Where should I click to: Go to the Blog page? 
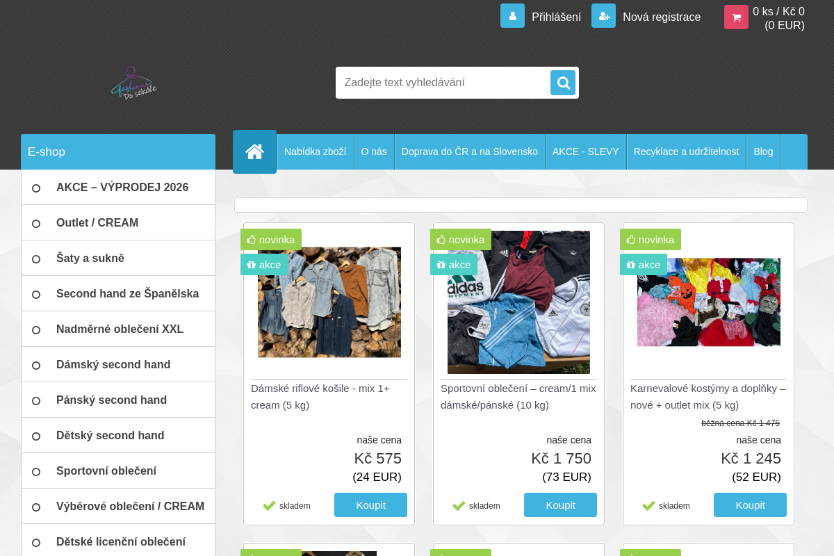pos(762,152)
